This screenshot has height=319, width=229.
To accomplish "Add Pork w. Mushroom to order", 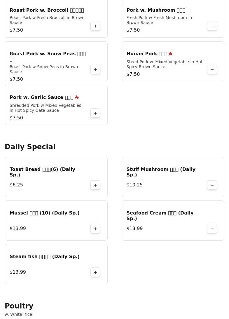I will (x=212, y=26).
